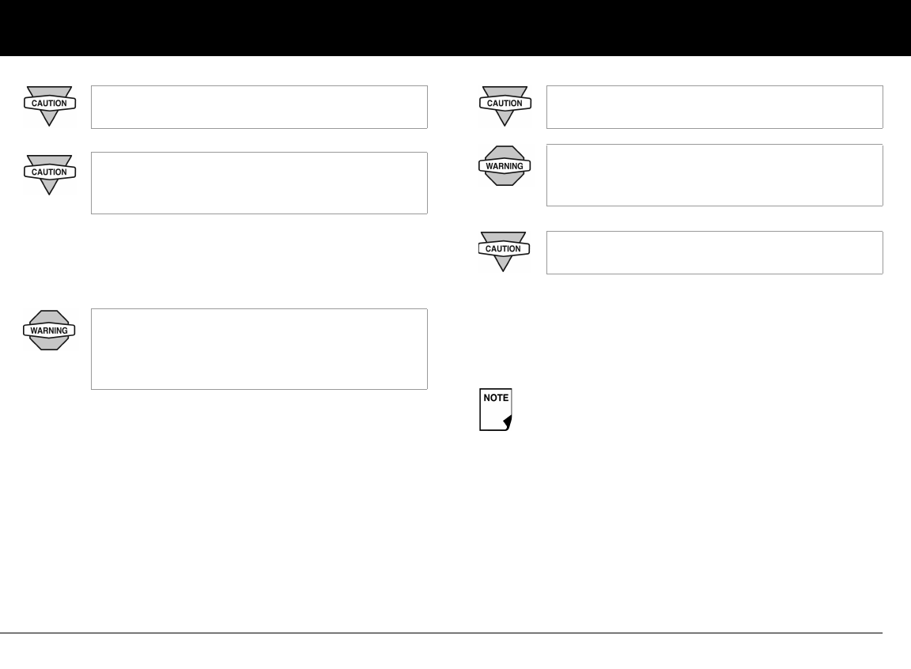
Task: Select the tall empty box beside left WARNING icon
Action: (259, 349)
